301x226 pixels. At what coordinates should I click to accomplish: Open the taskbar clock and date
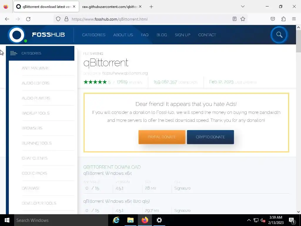(x=276, y=220)
